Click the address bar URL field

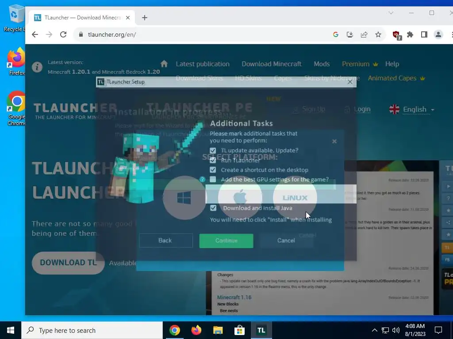click(202, 34)
